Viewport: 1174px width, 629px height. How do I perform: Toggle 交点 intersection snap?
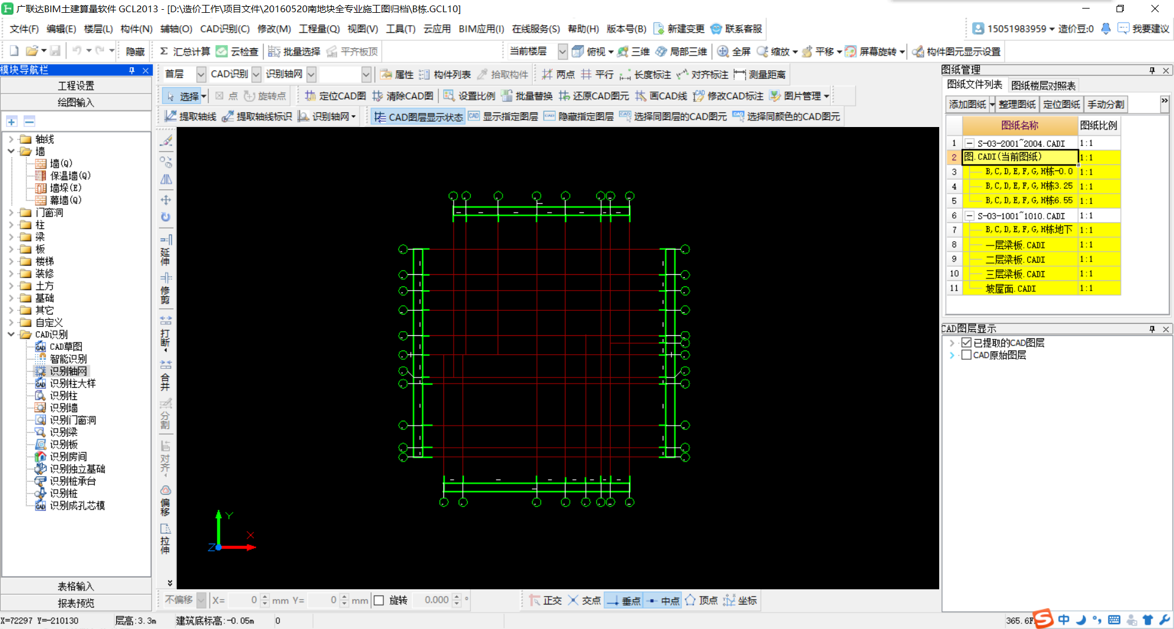click(585, 600)
